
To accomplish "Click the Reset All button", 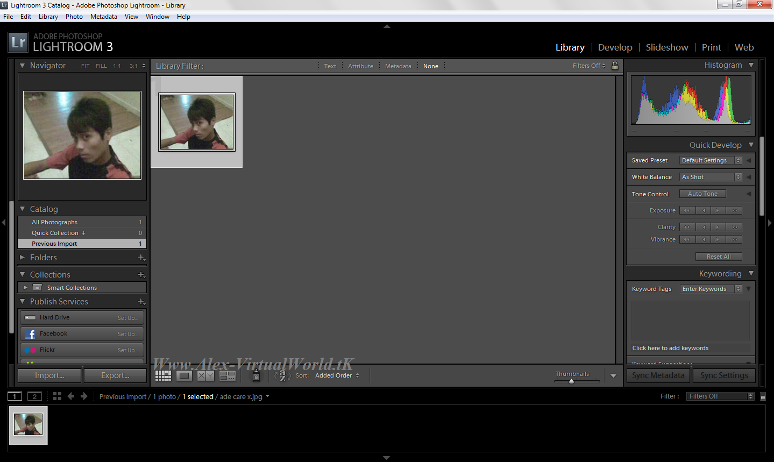I will click(719, 257).
